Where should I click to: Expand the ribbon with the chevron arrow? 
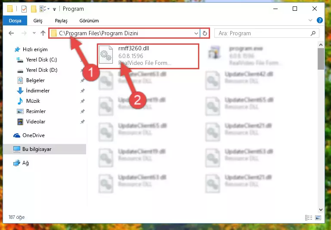point(310,21)
